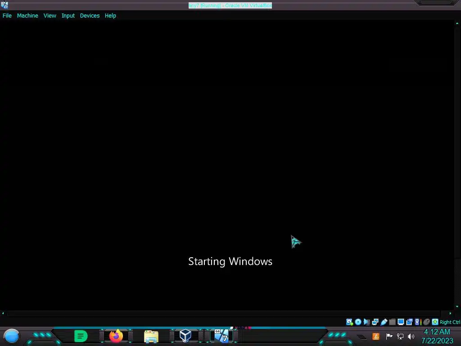The image size is (461, 346).
Task: Open the volume speaker tray icon
Action: point(411,336)
